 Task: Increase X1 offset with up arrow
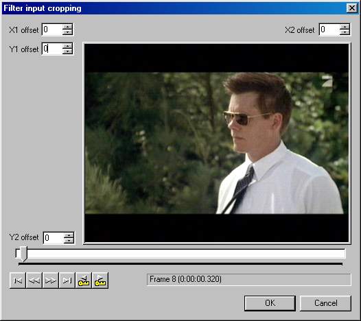click(x=67, y=27)
